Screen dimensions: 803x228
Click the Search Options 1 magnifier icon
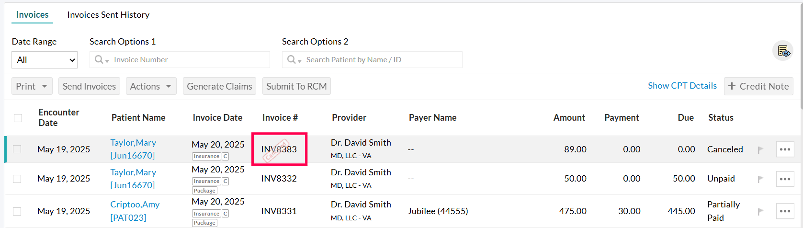[100, 60]
